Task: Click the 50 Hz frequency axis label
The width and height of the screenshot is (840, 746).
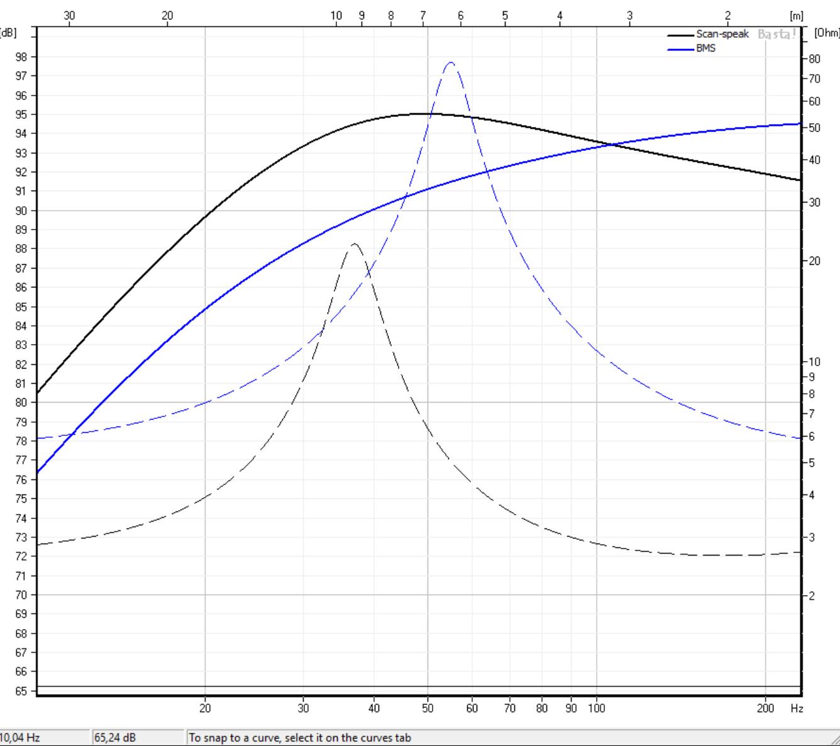Action: click(x=428, y=708)
